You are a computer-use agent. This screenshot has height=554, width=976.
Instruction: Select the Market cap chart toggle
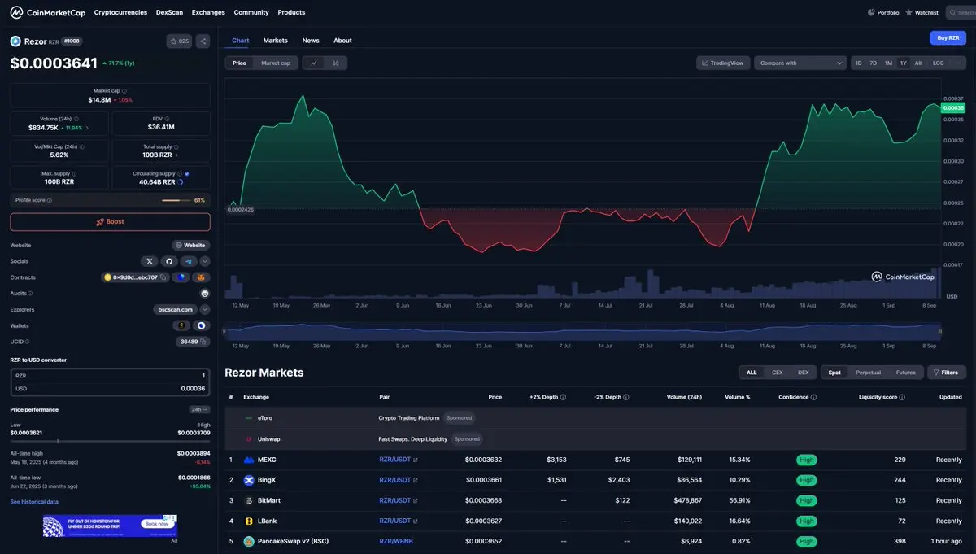click(276, 63)
